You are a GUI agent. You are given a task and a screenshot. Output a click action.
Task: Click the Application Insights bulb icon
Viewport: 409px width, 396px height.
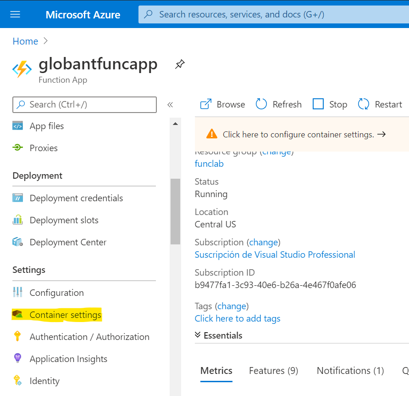click(17, 358)
